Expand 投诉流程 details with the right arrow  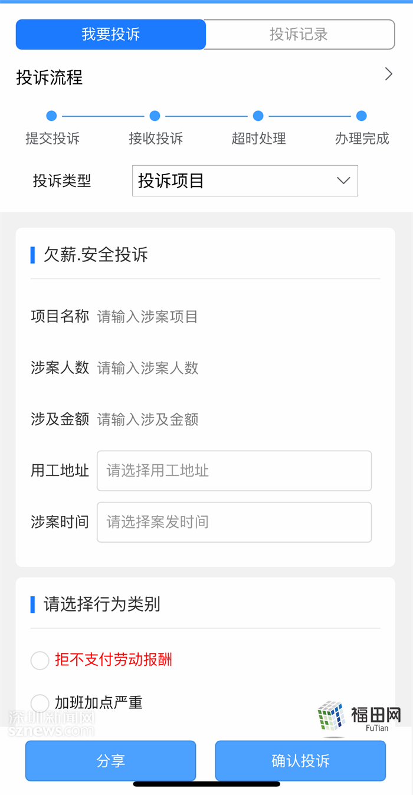[x=388, y=74]
